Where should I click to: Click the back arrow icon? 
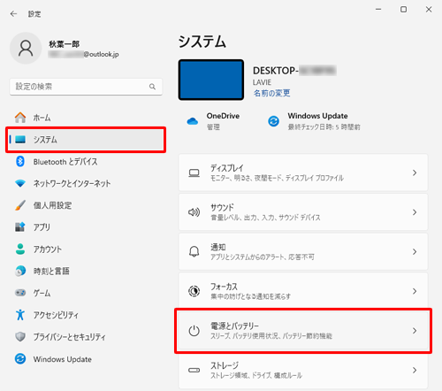[13, 14]
